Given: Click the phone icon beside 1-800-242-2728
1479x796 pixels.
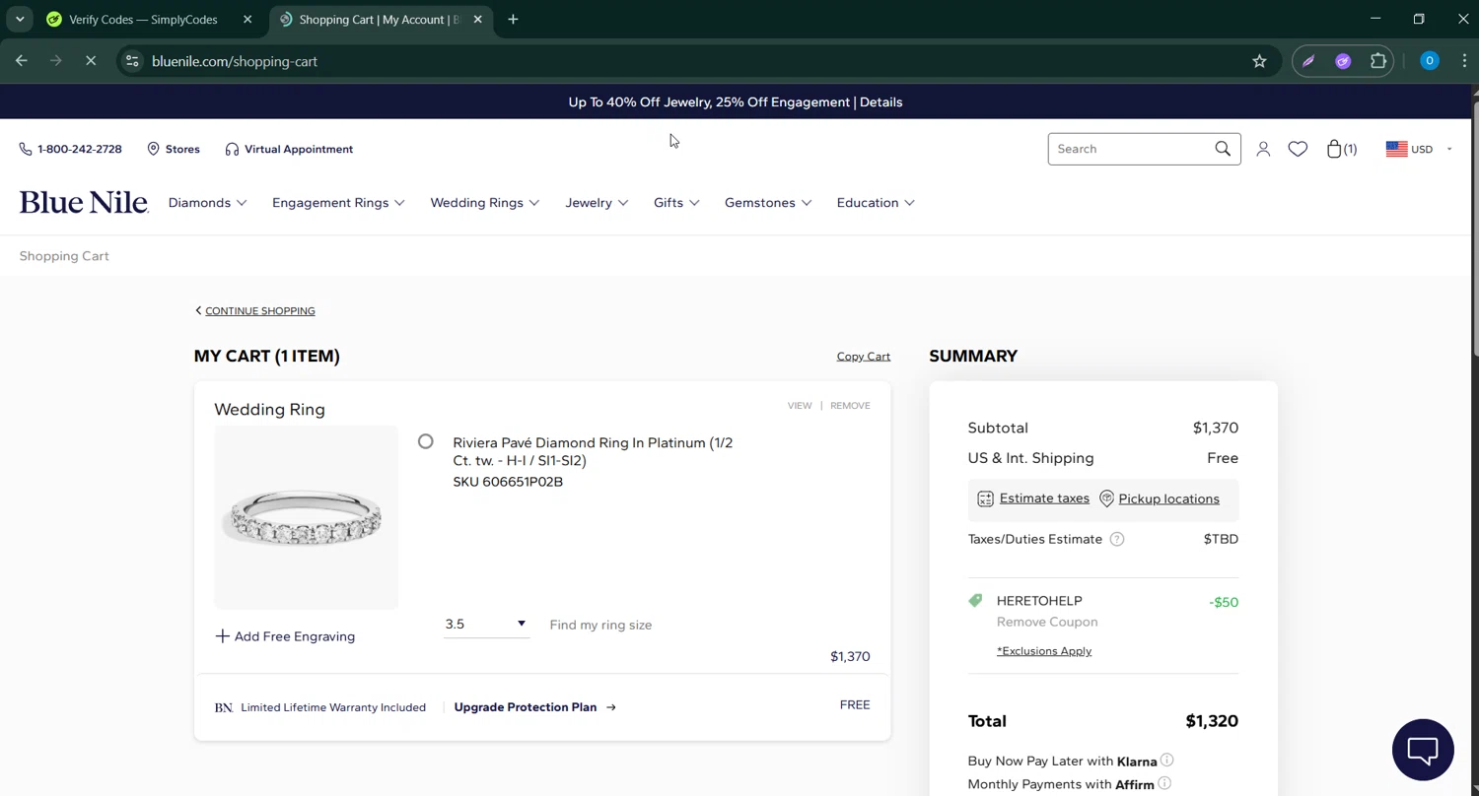Looking at the screenshot, I should click(x=25, y=149).
